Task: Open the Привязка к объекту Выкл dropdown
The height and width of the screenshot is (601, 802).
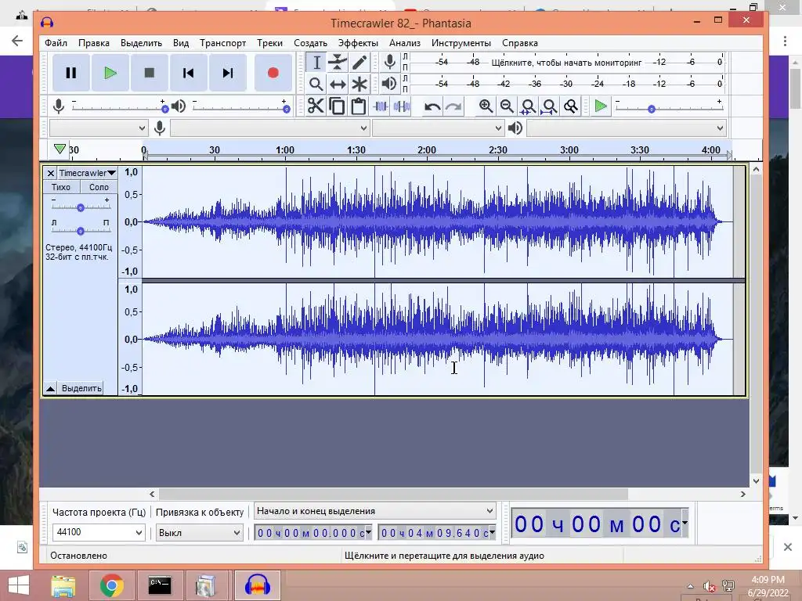Action: click(x=199, y=532)
